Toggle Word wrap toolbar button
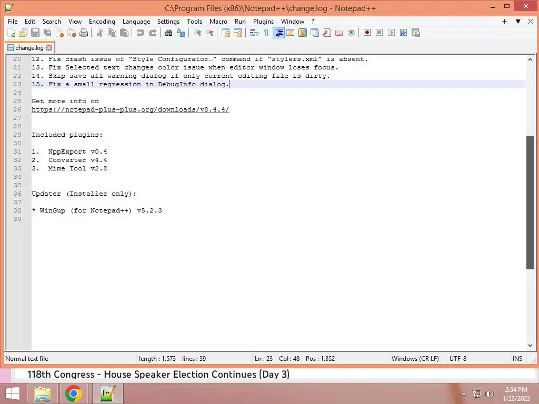Image resolution: width=539 pixels, height=404 pixels. tap(254, 33)
